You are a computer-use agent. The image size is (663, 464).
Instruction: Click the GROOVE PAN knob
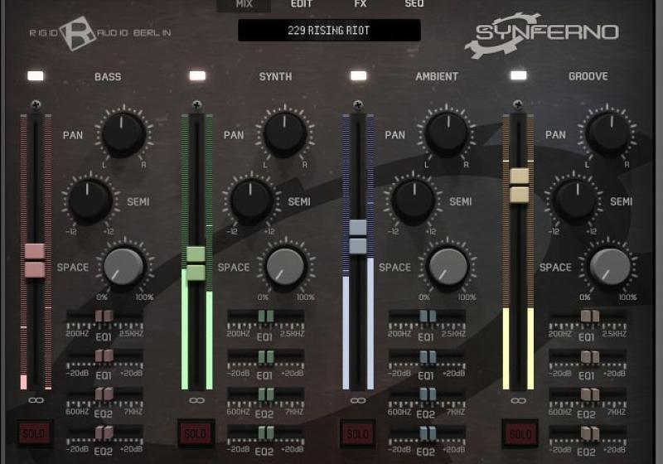pyautogui.click(x=608, y=134)
